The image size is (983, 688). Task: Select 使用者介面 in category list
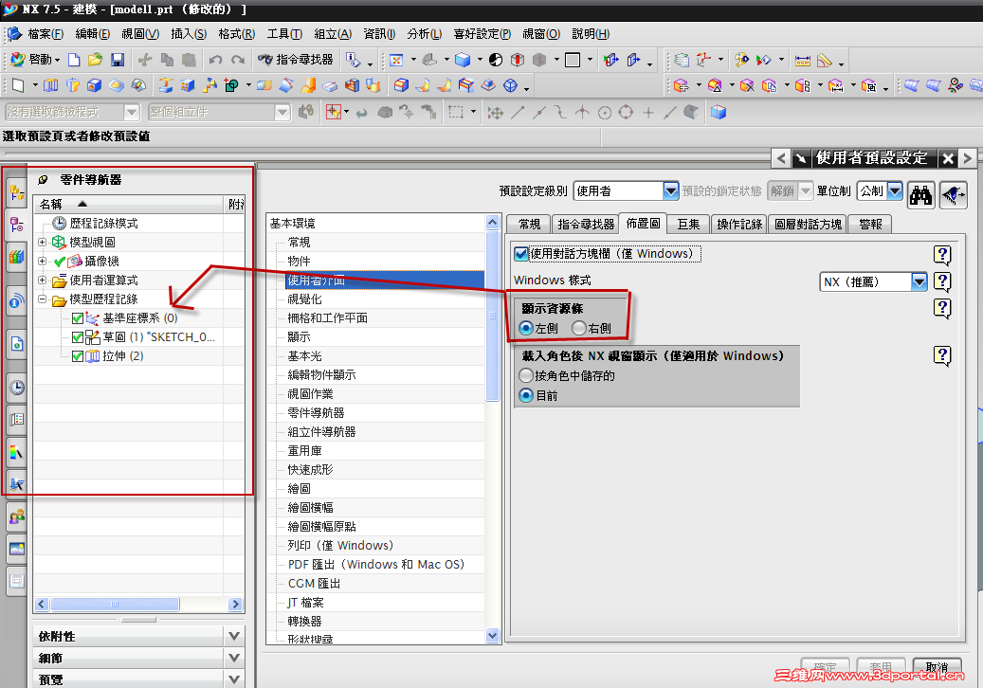385,281
